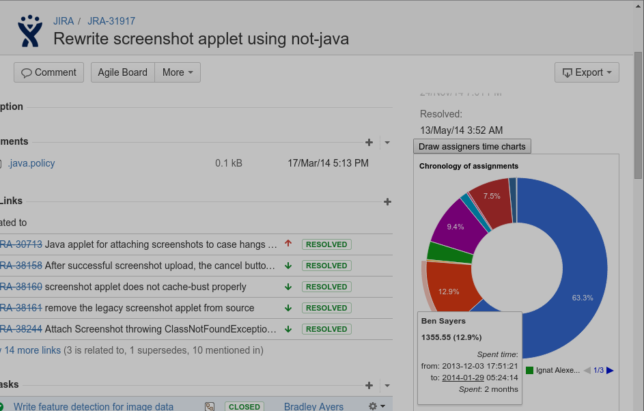Open the .java.policy attachment
The width and height of the screenshot is (644, 411).
click(31, 163)
